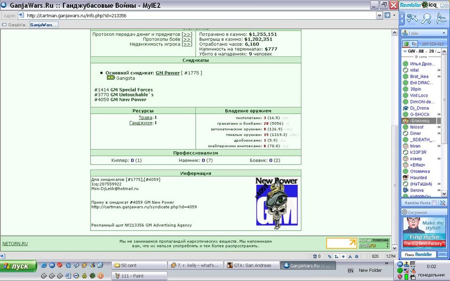
Task: Click the ICQ Devil Factory ad banner
Action: [x=424, y=232]
